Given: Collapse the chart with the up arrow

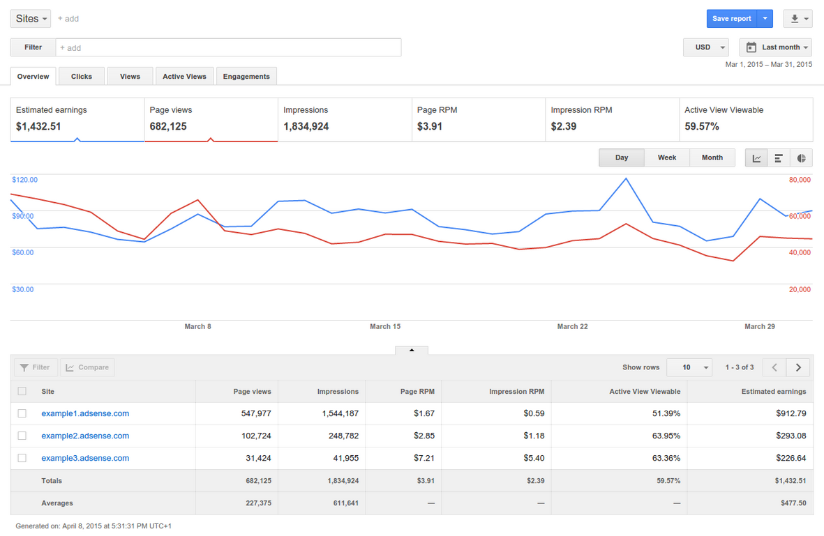Looking at the screenshot, I should pyautogui.click(x=412, y=350).
